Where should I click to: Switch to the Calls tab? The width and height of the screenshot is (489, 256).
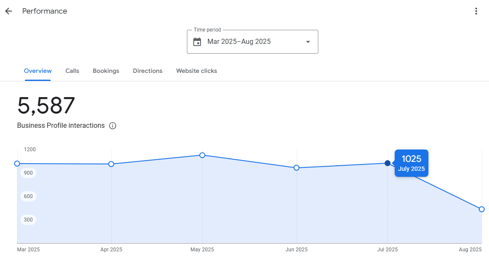72,71
